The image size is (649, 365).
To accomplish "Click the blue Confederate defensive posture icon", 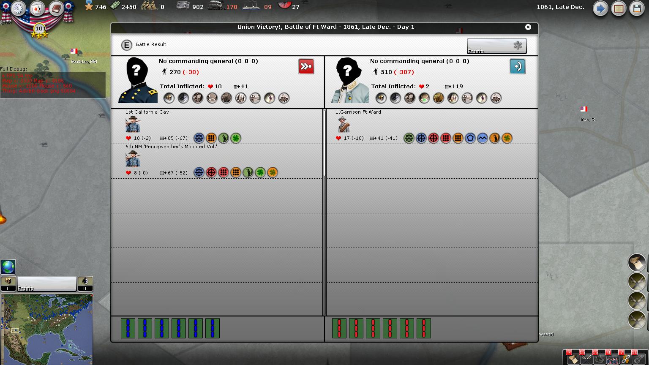I will [x=517, y=67].
